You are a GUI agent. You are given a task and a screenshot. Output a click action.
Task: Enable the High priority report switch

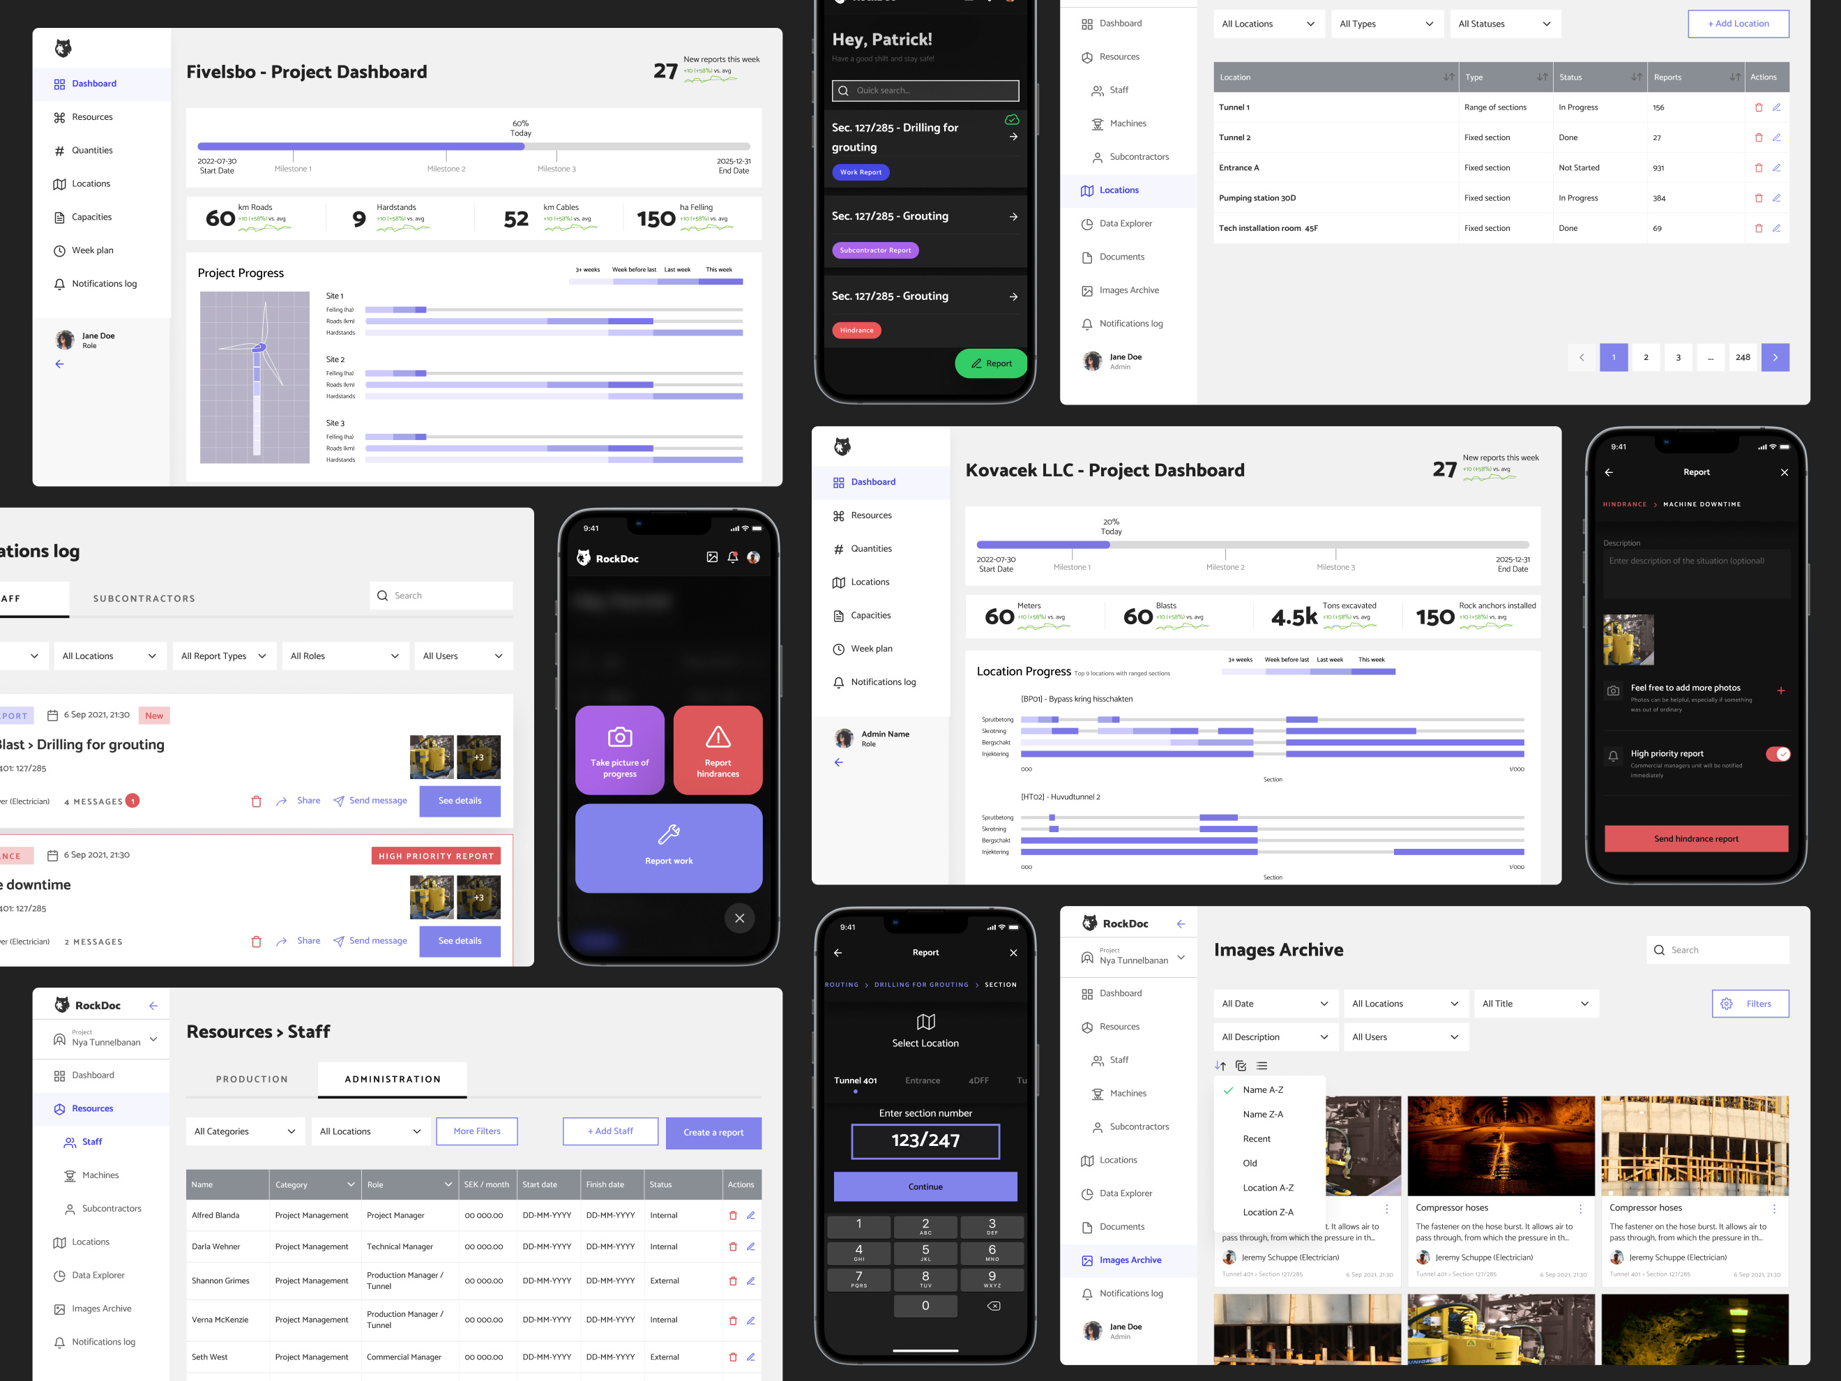1778,753
